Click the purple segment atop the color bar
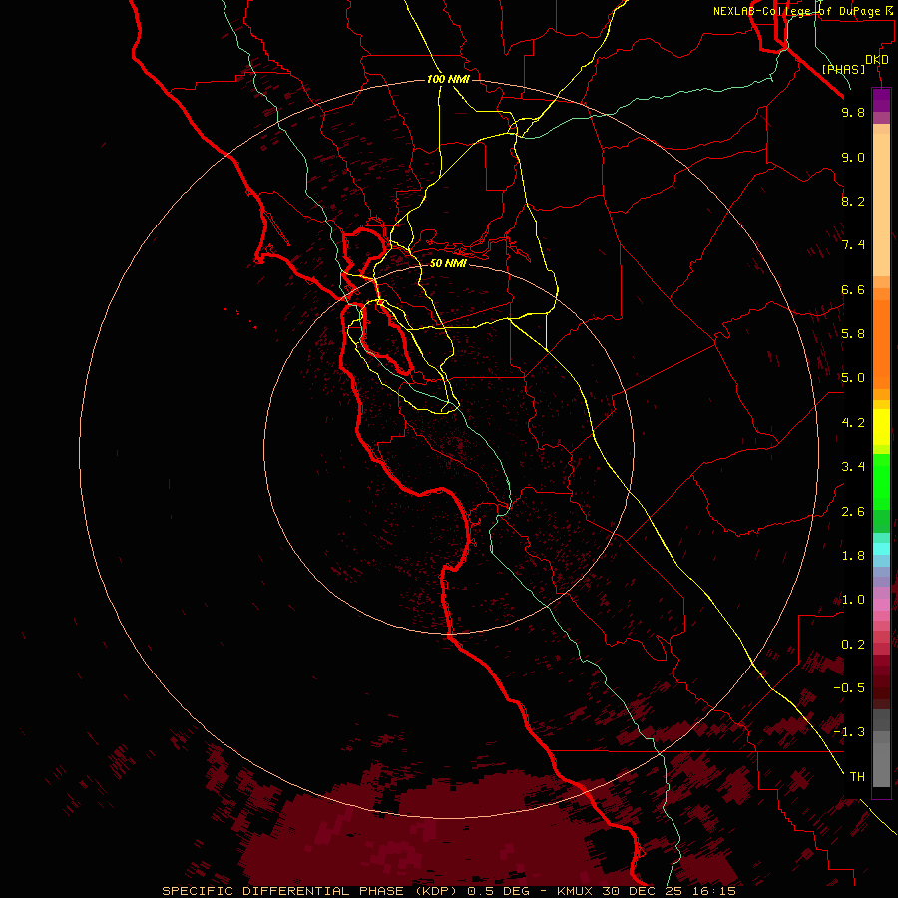This screenshot has height=898, width=898. click(x=881, y=101)
